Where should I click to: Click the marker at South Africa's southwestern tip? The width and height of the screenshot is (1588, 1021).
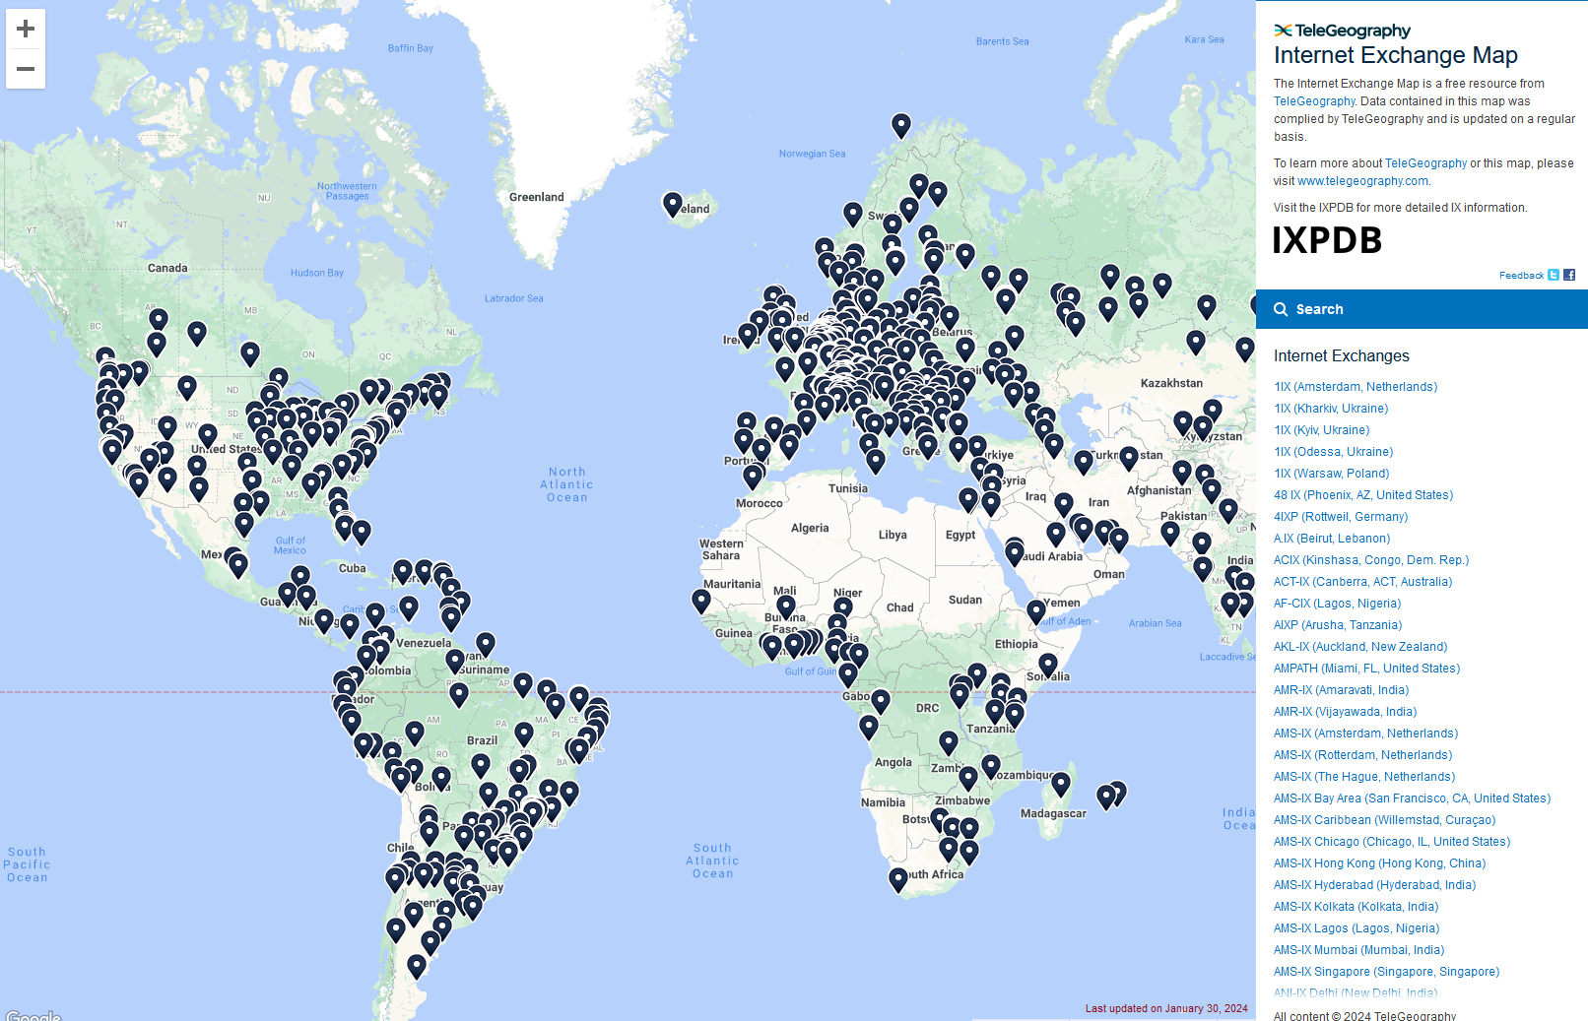(898, 879)
